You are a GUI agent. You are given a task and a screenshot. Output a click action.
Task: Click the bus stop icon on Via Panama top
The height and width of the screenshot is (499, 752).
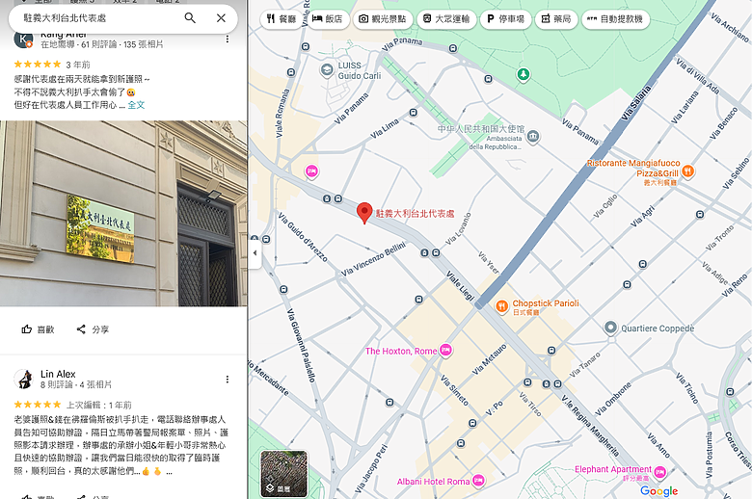pos(453,48)
